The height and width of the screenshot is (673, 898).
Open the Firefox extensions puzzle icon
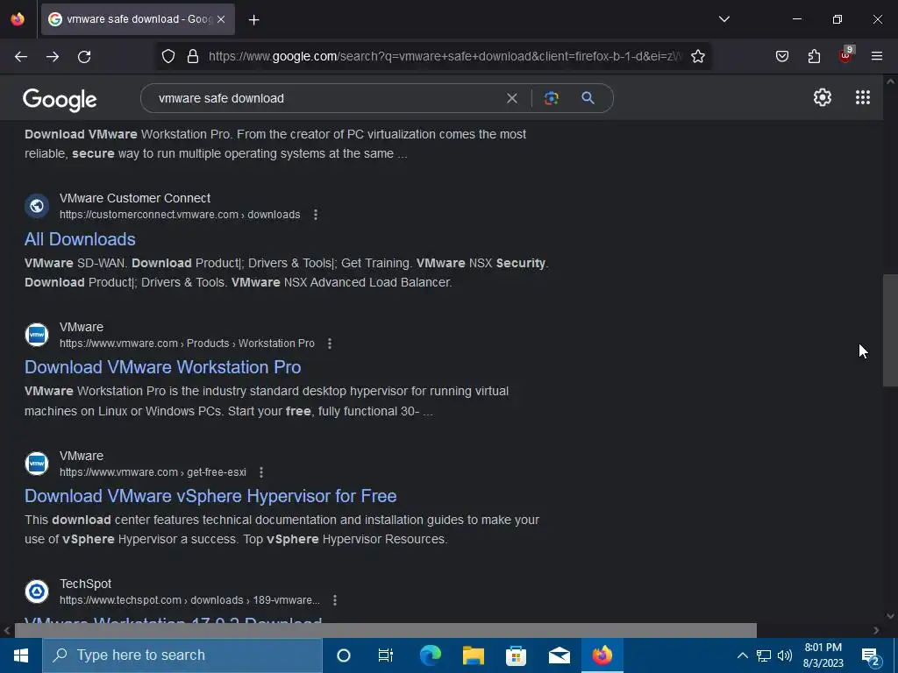pos(814,56)
